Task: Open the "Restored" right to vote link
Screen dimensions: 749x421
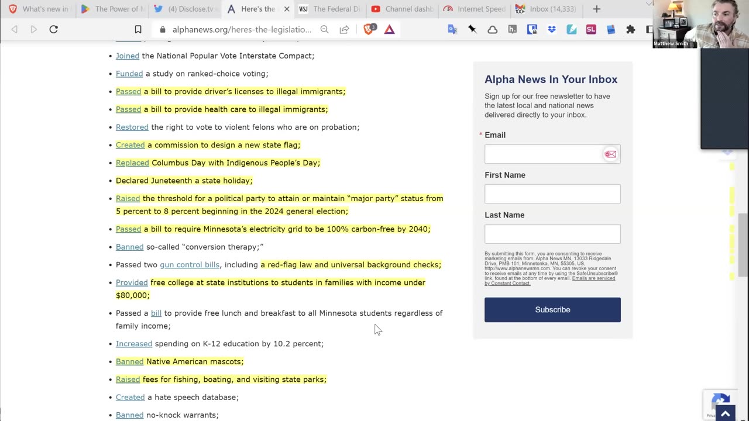Action: click(x=132, y=127)
